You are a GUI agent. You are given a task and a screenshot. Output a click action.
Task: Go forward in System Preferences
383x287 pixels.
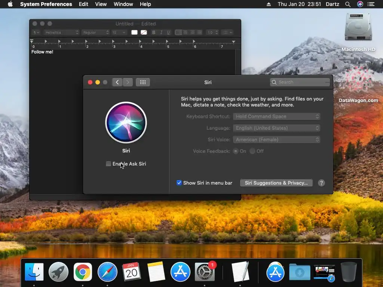point(128,82)
